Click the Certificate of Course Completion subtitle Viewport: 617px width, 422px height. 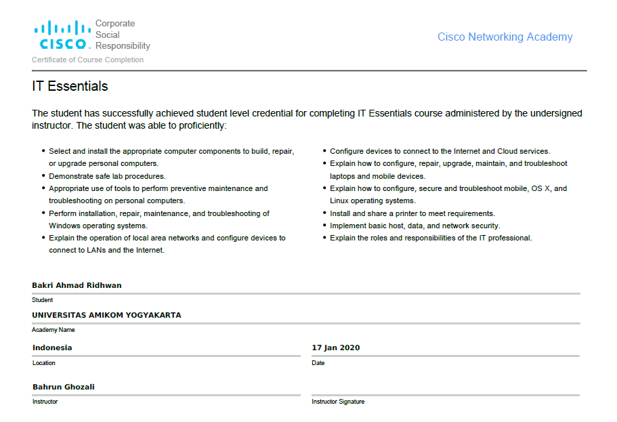[88, 60]
